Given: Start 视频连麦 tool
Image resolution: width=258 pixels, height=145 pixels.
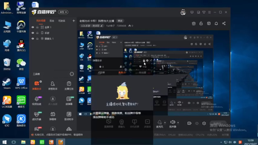Looking at the screenshot, I should (37, 101).
